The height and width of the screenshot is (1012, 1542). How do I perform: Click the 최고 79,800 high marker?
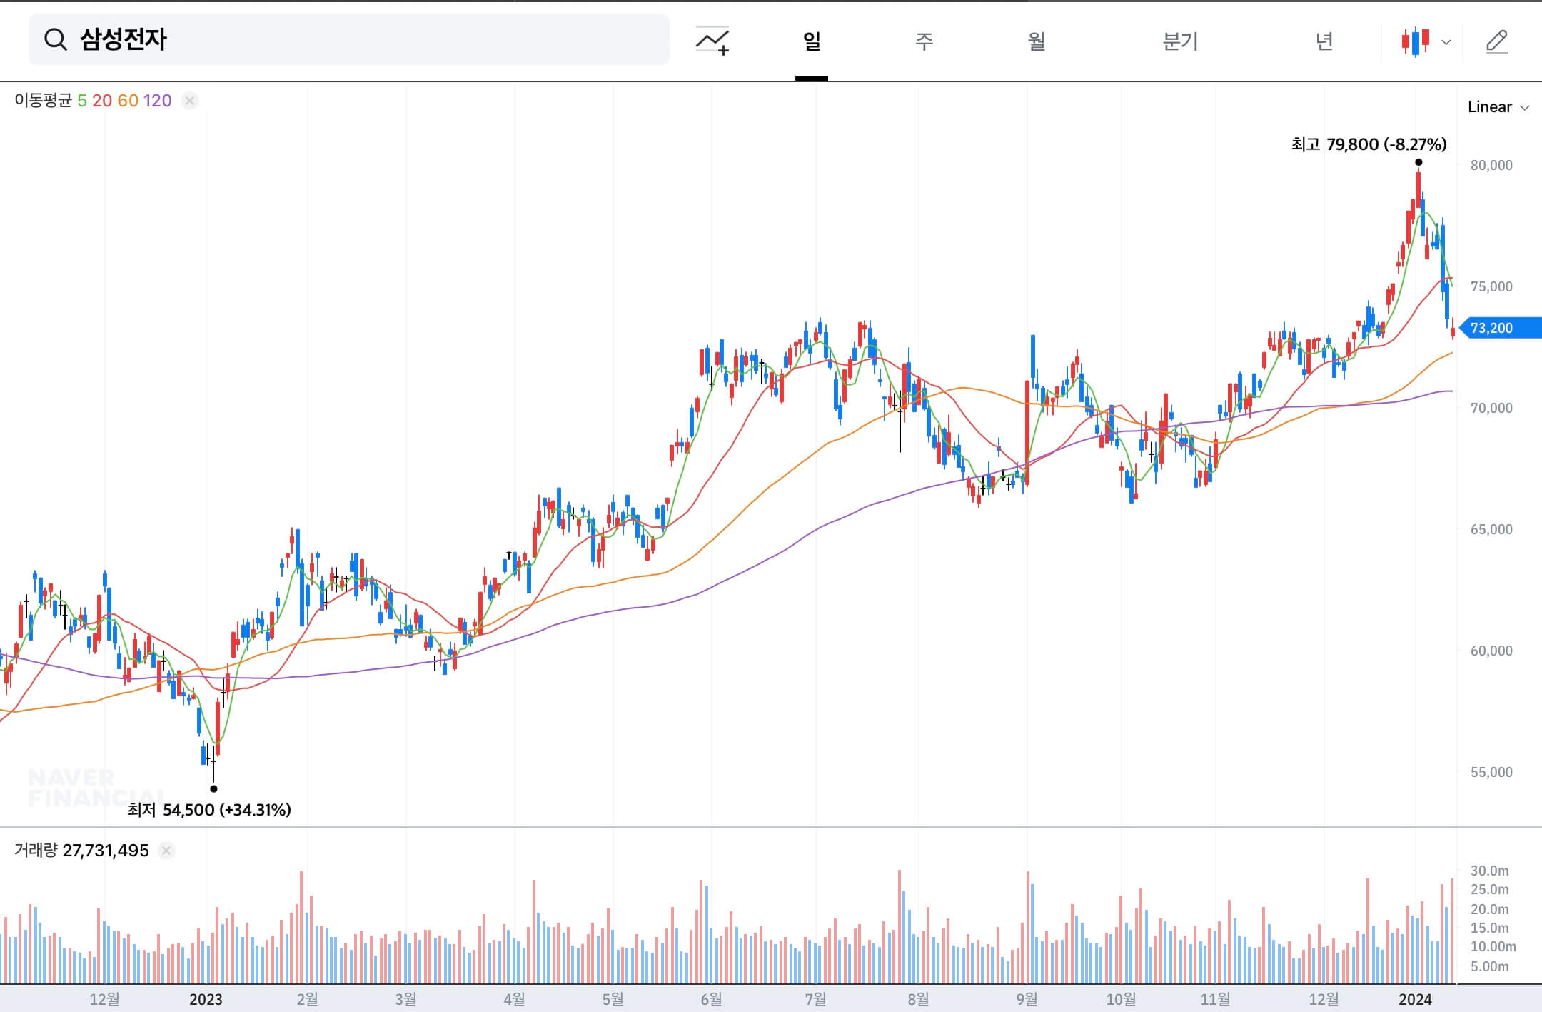click(x=1369, y=144)
